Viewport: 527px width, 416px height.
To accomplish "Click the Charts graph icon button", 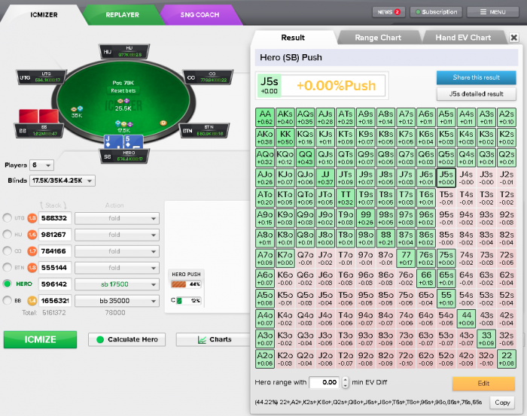I will click(212, 339).
